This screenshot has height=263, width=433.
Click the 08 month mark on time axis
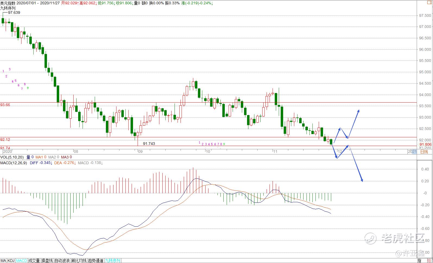[76, 151]
